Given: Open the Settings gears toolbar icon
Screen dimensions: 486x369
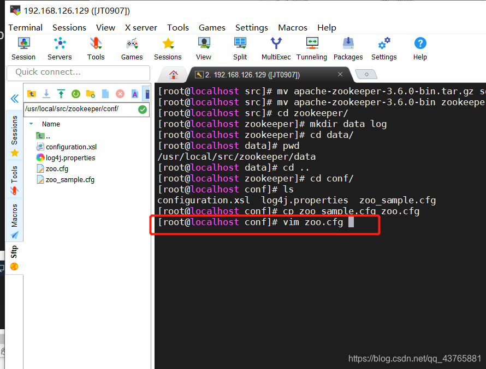Looking at the screenshot, I should [x=384, y=49].
